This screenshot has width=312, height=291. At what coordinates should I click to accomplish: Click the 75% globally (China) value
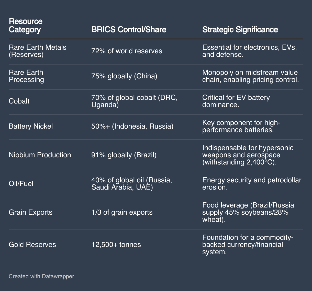[x=124, y=76]
